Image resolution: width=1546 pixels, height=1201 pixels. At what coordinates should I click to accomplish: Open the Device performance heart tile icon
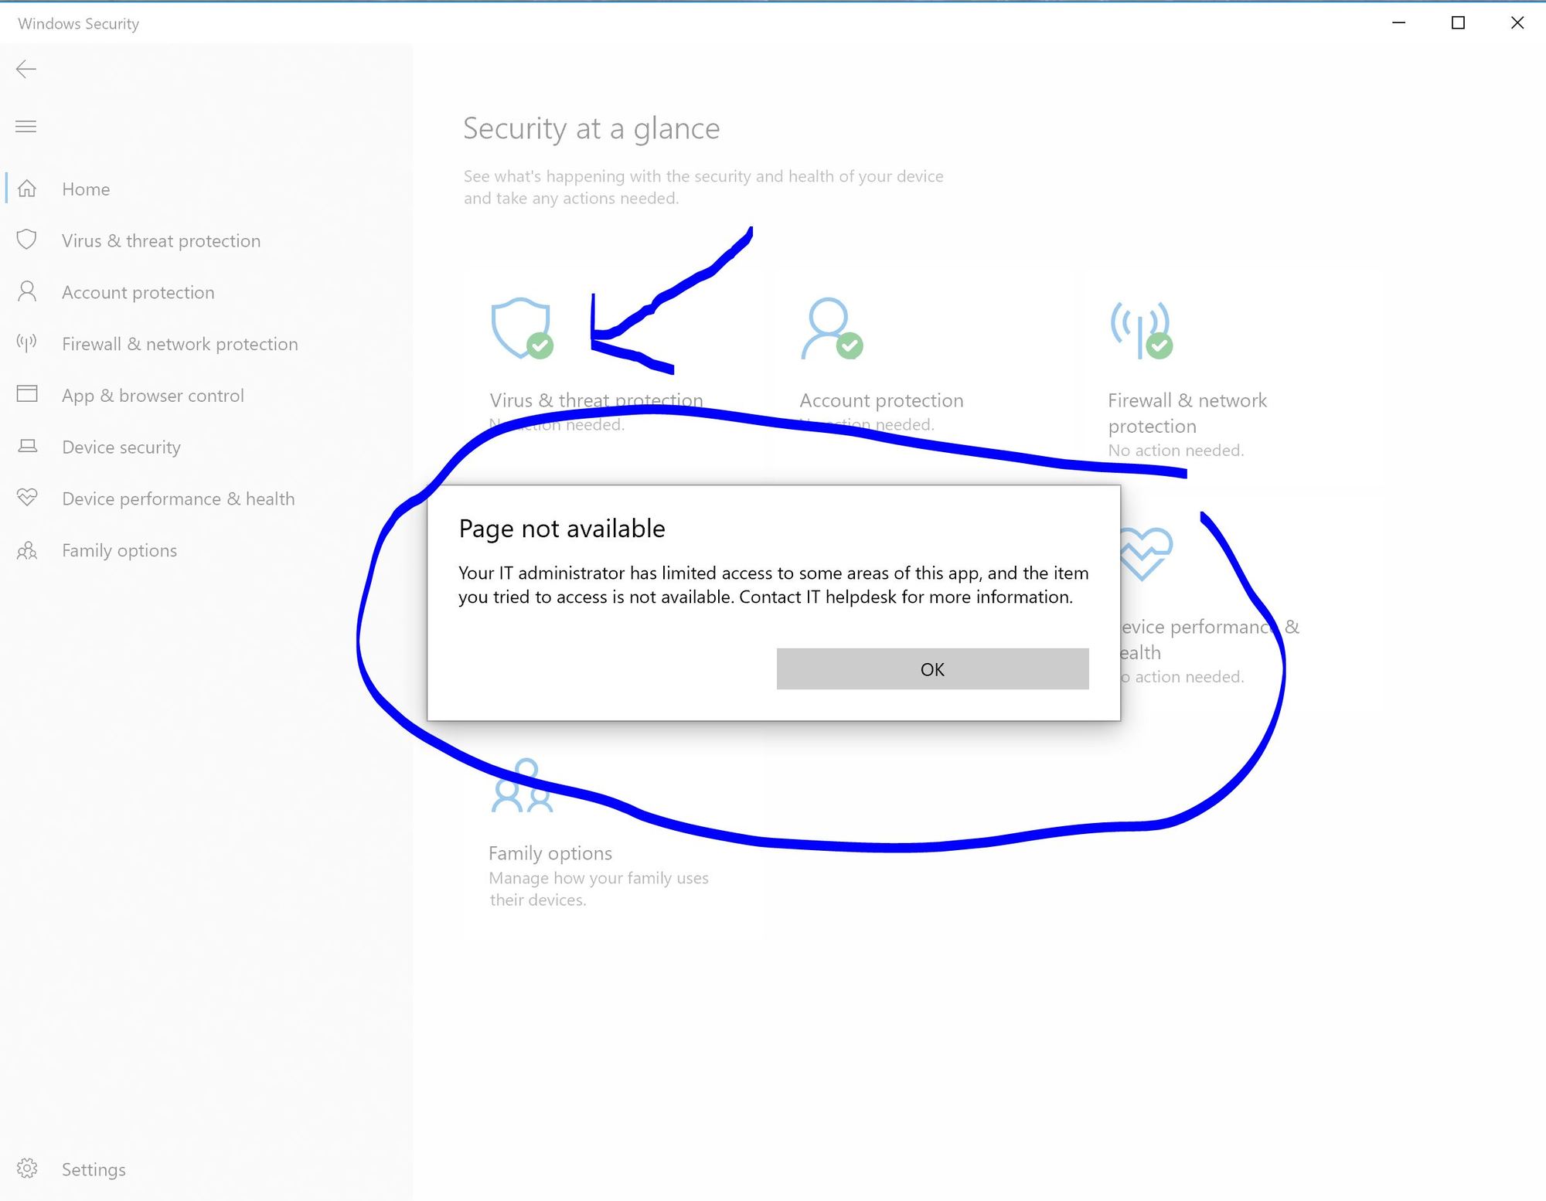1146,554
